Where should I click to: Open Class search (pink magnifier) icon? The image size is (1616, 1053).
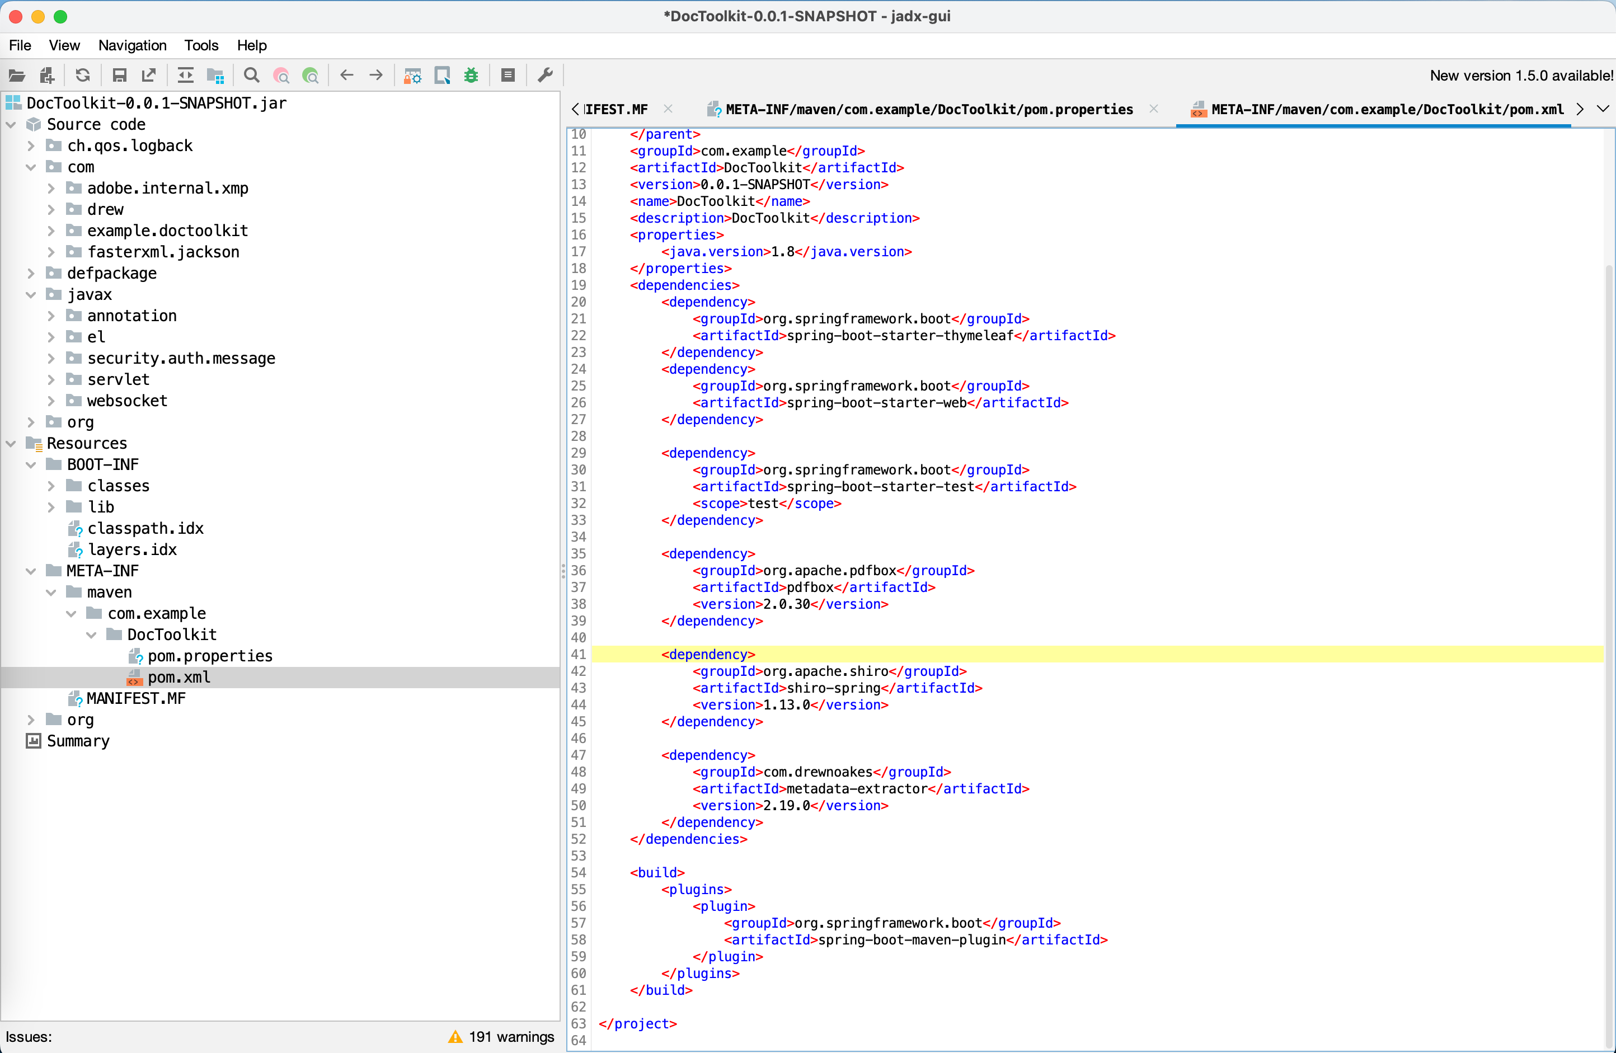(x=281, y=76)
